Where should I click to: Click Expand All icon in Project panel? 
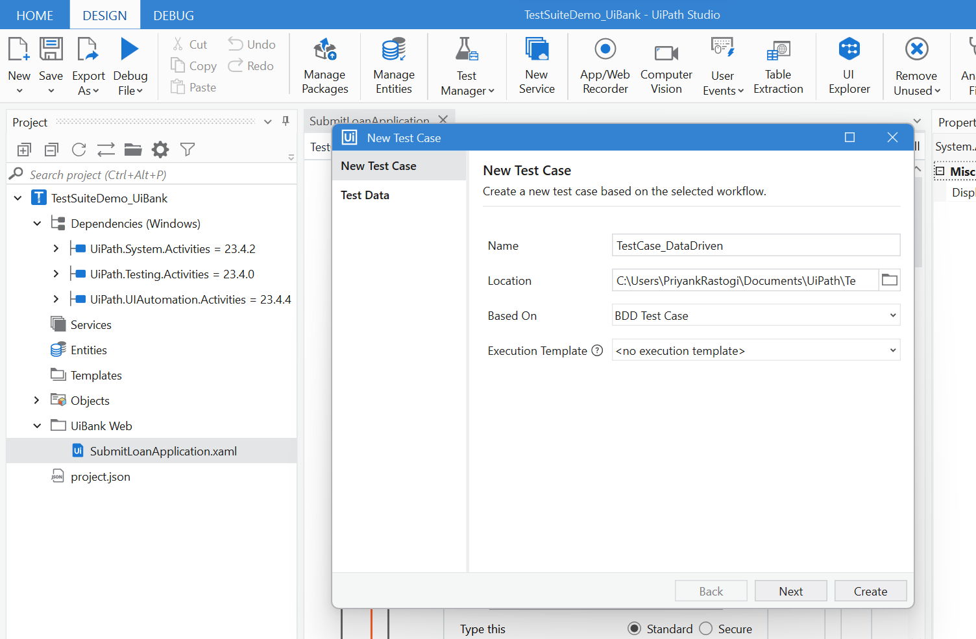point(24,150)
